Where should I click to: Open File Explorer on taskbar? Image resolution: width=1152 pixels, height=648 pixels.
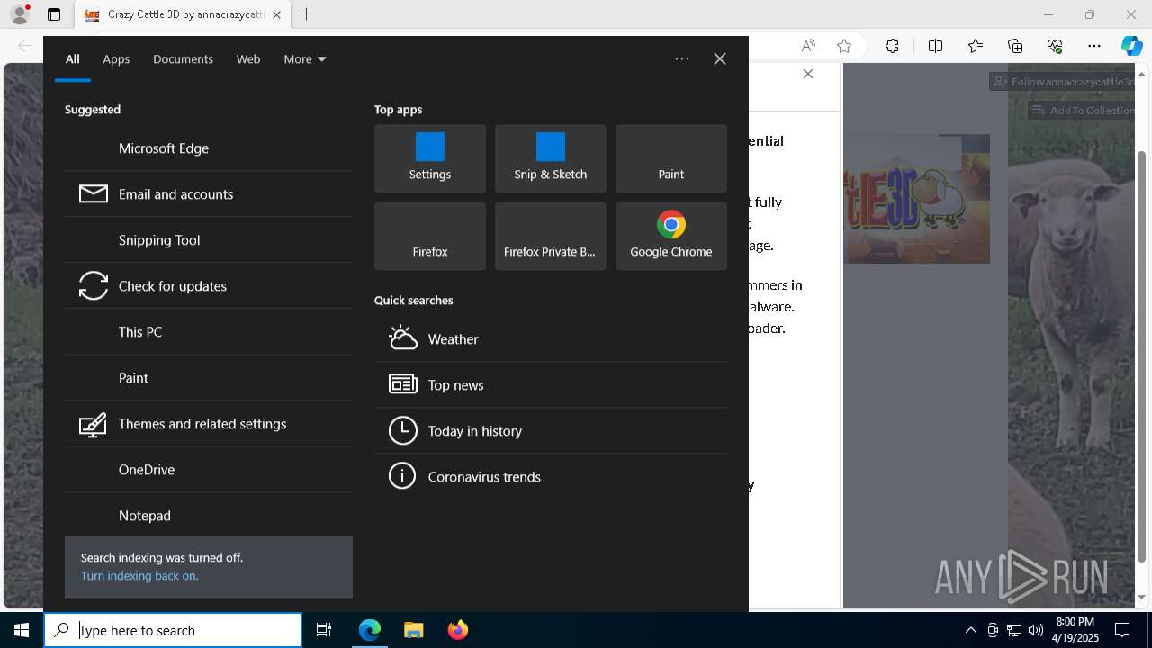pos(413,630)
